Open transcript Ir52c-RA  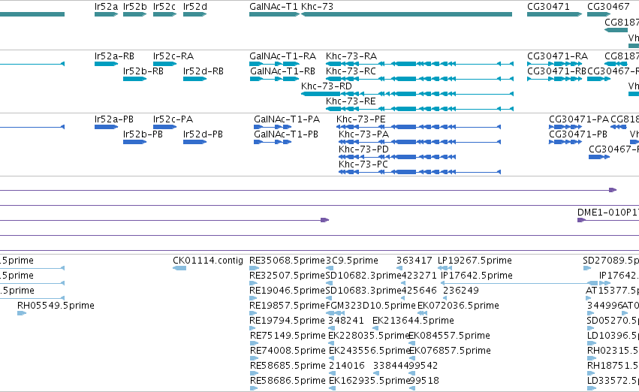(x=164, y=64)
